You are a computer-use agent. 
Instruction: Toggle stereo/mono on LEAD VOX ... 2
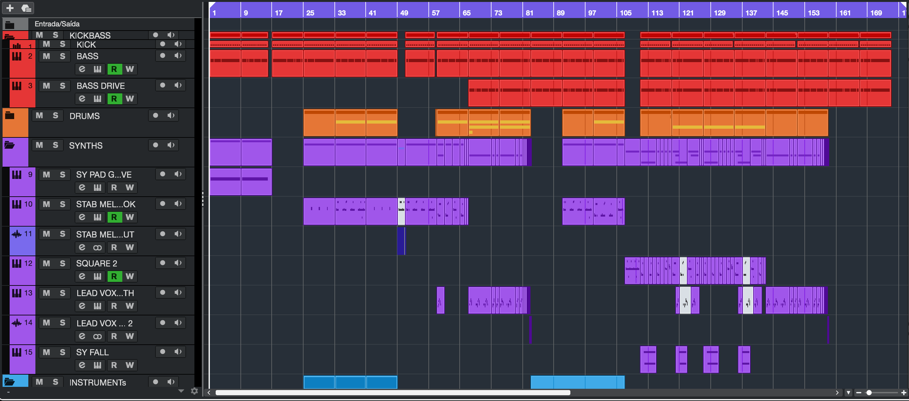point(98,336)
